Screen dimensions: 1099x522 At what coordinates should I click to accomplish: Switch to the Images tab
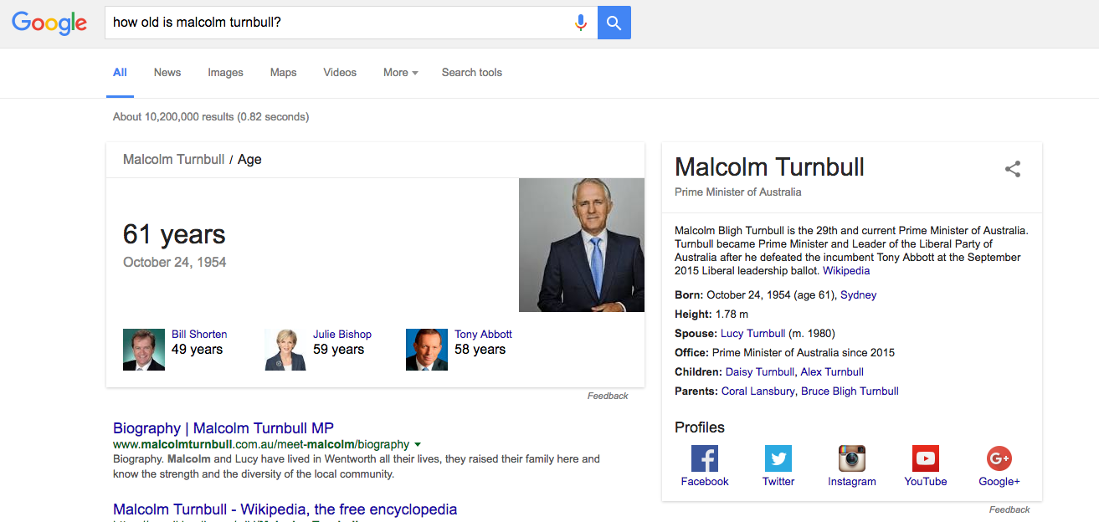click(x=226, y=73)
